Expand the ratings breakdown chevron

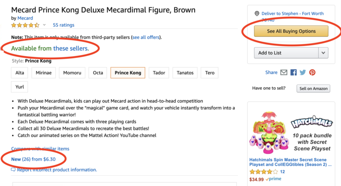click(44, 25)
